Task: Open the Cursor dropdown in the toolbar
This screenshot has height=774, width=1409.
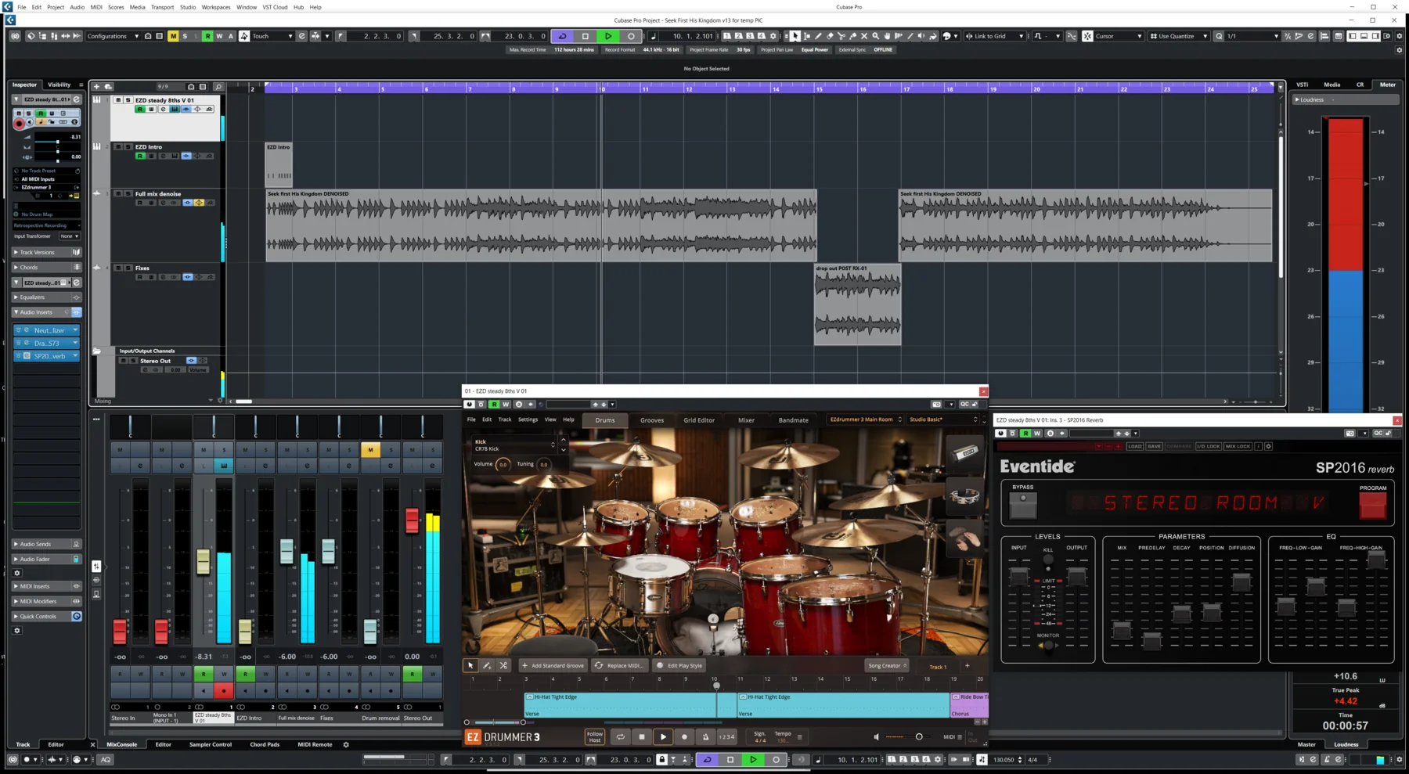Action: 1119,36
